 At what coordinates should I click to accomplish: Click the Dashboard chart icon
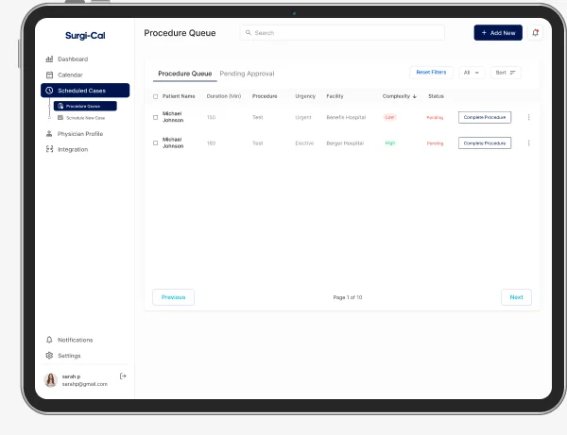coord(49,59)
